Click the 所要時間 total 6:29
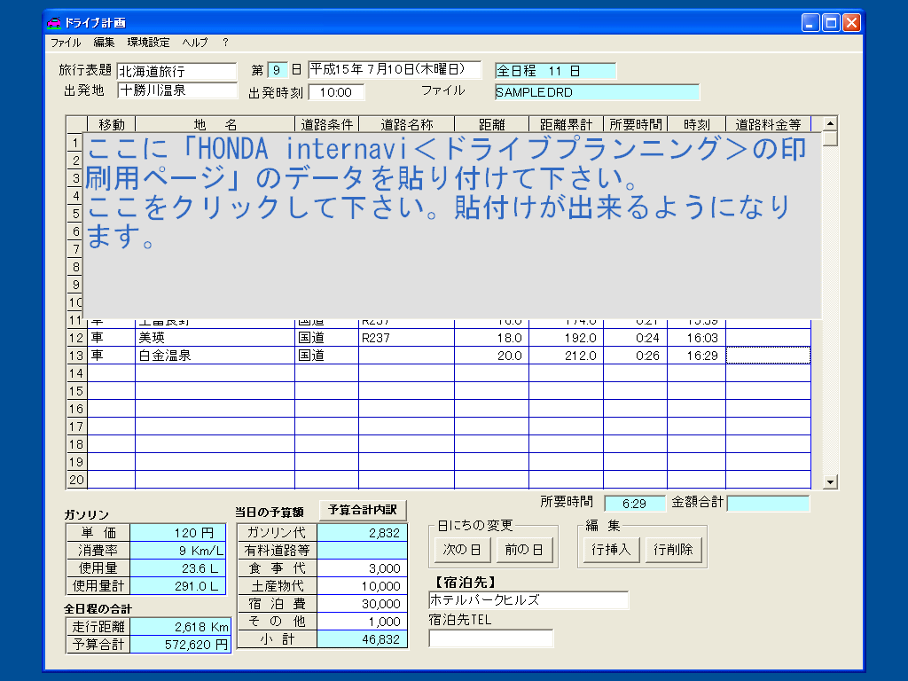 pos(635,504)
